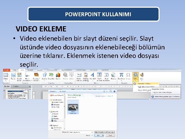This screenshot has width=185, height=139.
Task: Close the slides pane with its X
Action: click(30, 86)
